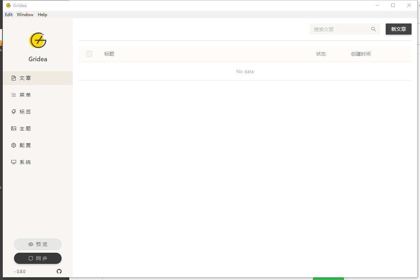Image resolution: width=420 pixels, height=280 pixels.
Task: Open the 标签 (Tags) manager
Action: (25, 111)
